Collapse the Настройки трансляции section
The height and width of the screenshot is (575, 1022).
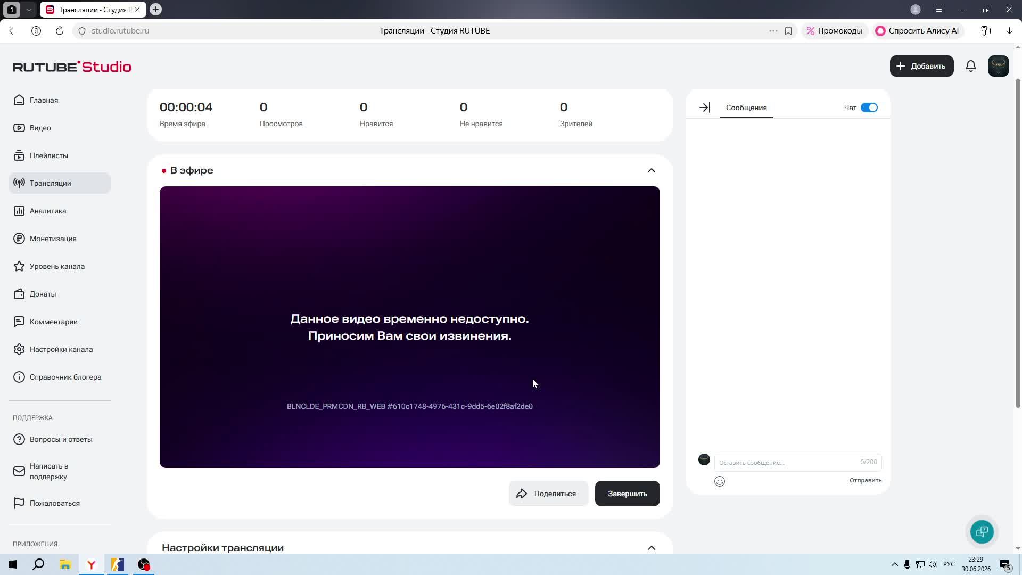[x=652, y=548]
